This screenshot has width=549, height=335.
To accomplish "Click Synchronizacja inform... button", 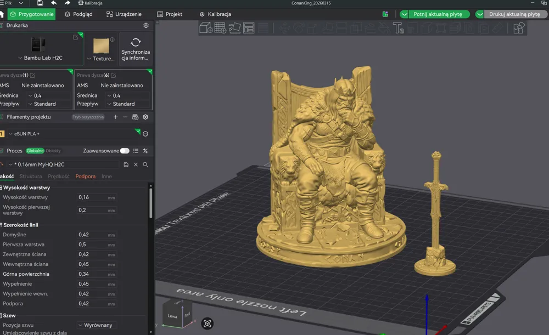I will [x=136, y=49].
